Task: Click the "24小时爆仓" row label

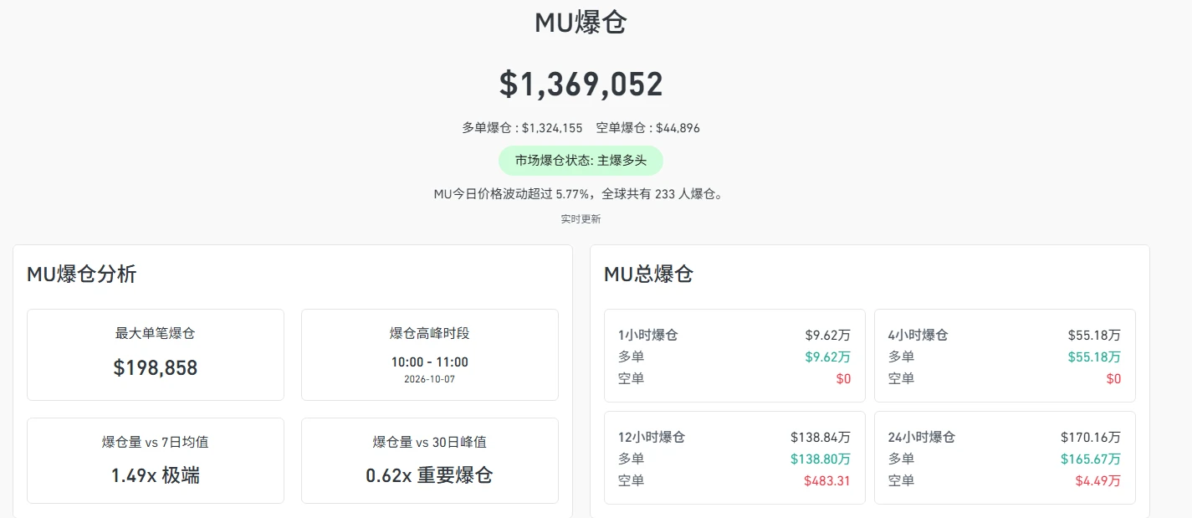Action: [x=922, y=438]
